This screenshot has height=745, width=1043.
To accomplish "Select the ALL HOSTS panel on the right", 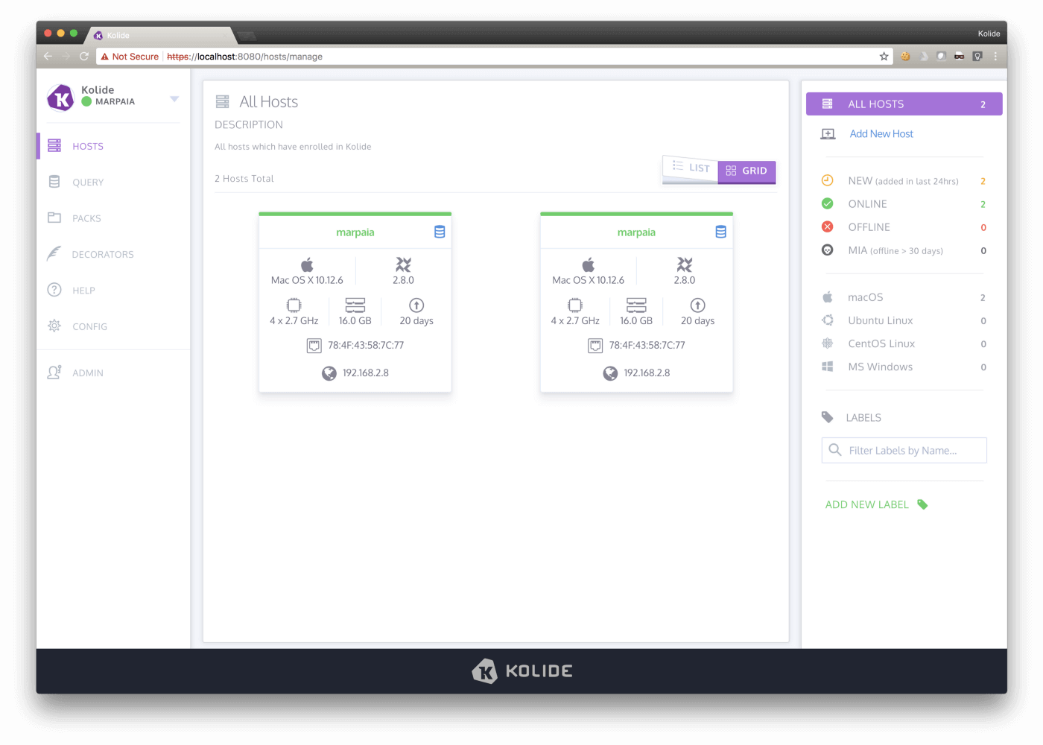I will click(x=876, y=104).
